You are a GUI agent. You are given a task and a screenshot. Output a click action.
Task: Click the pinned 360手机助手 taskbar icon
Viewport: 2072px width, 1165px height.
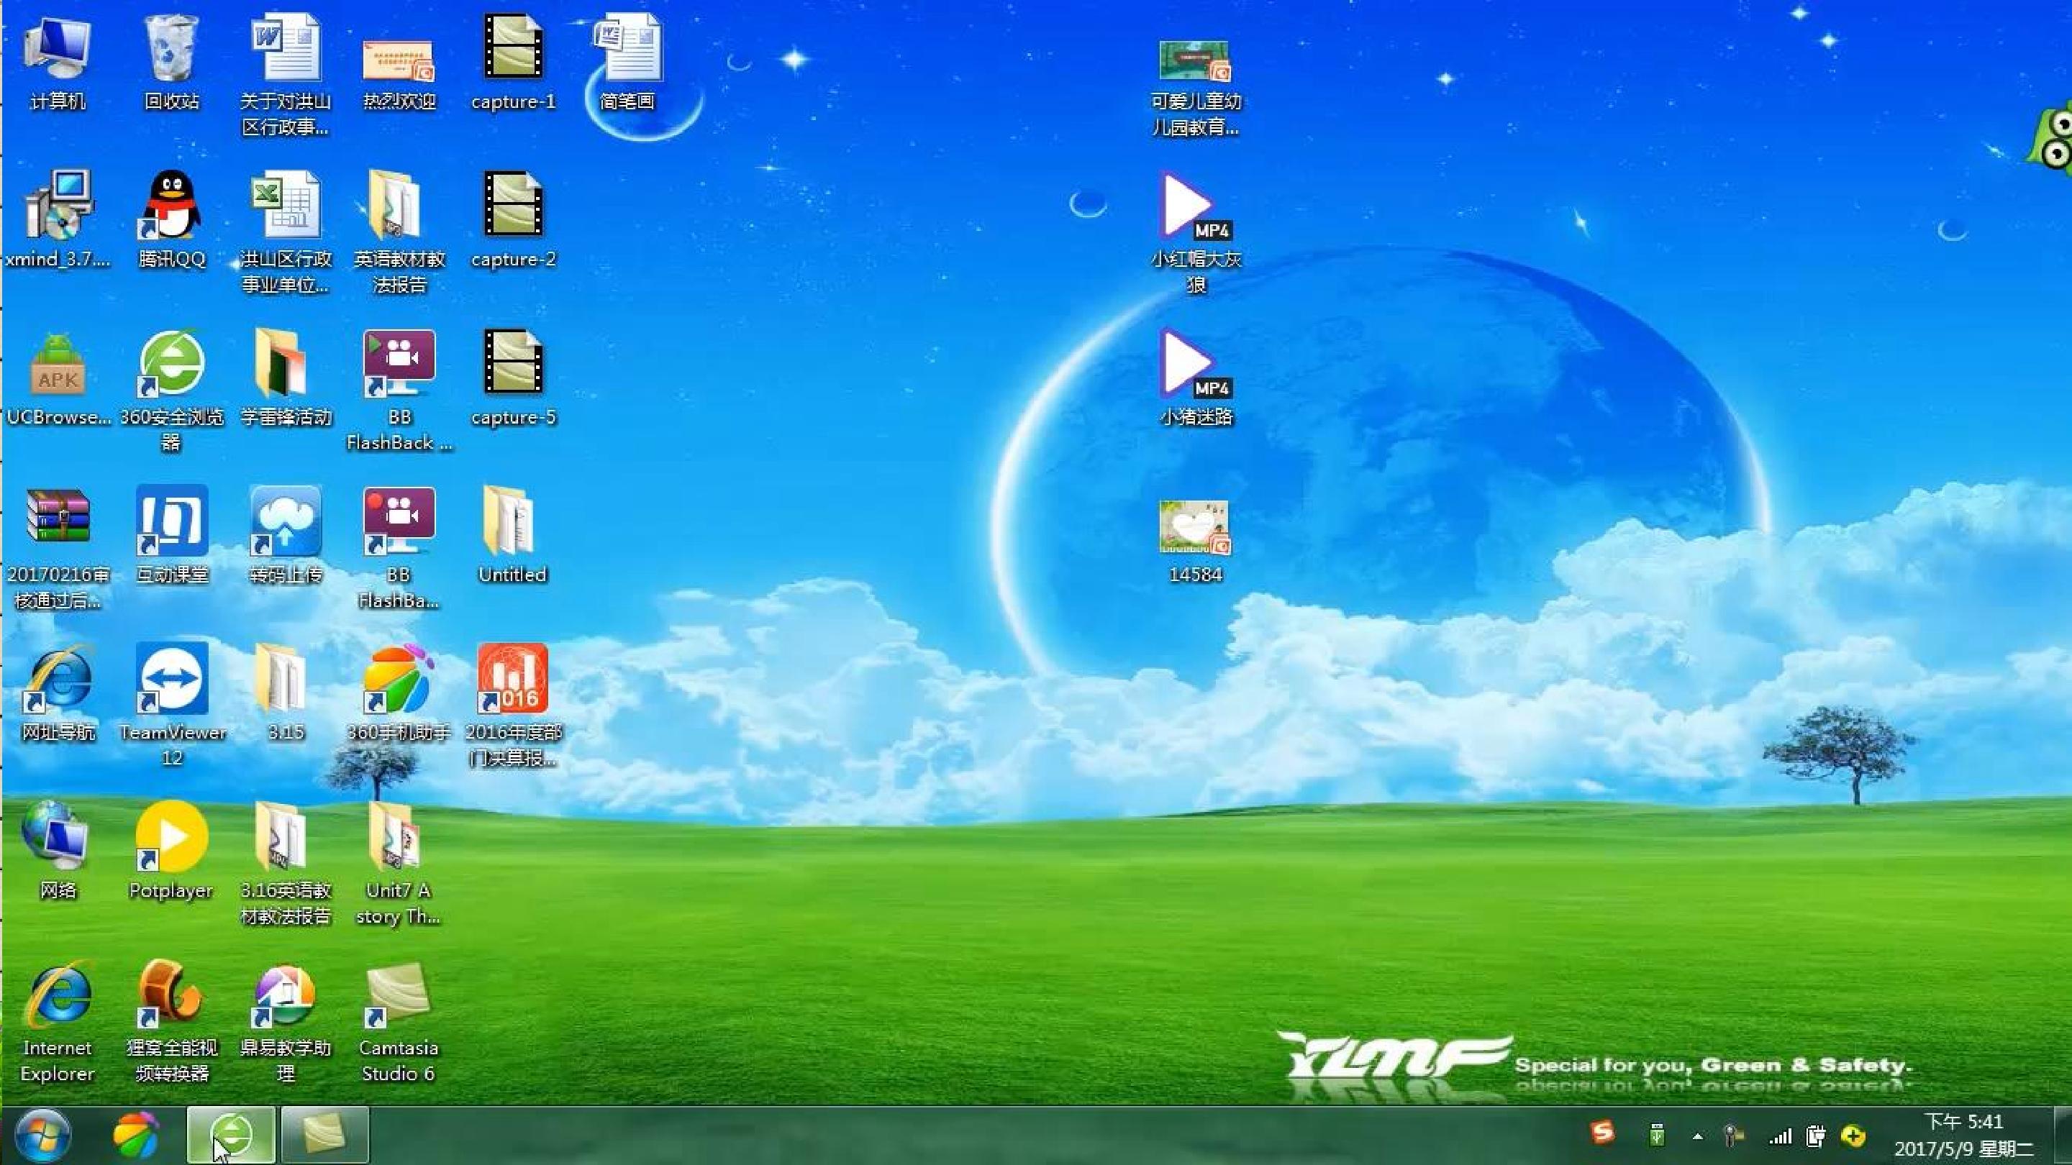coord(136,1136)
